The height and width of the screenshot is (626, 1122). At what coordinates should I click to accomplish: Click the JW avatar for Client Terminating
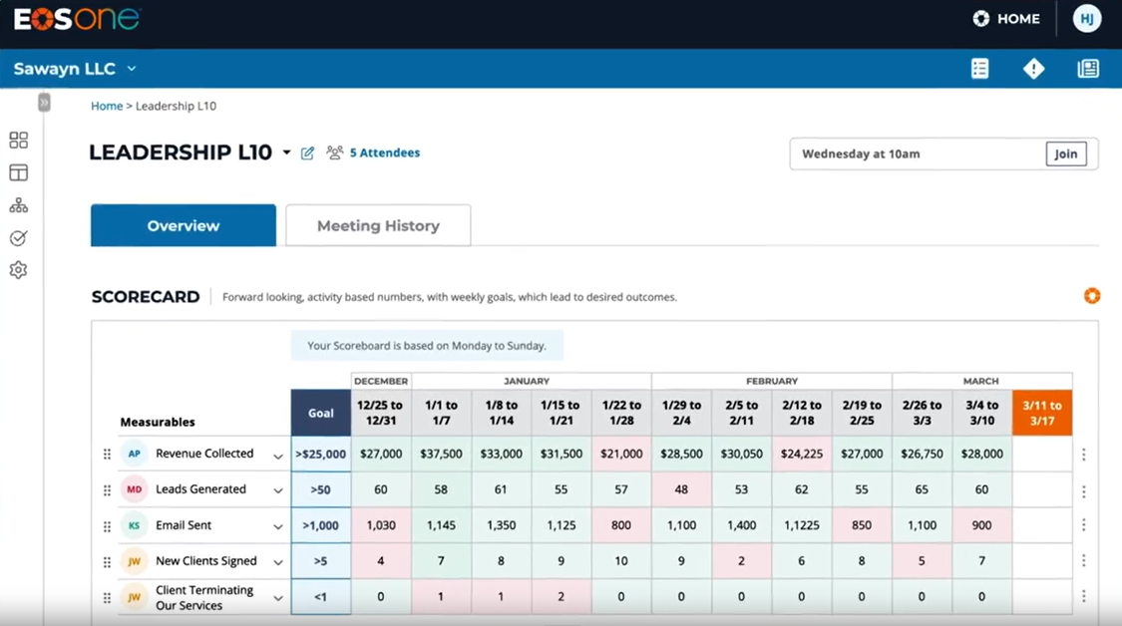click(x=134, y=597)
